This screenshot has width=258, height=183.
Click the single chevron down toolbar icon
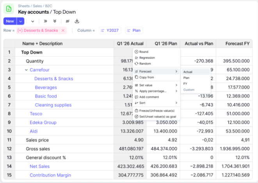(33, 21)
